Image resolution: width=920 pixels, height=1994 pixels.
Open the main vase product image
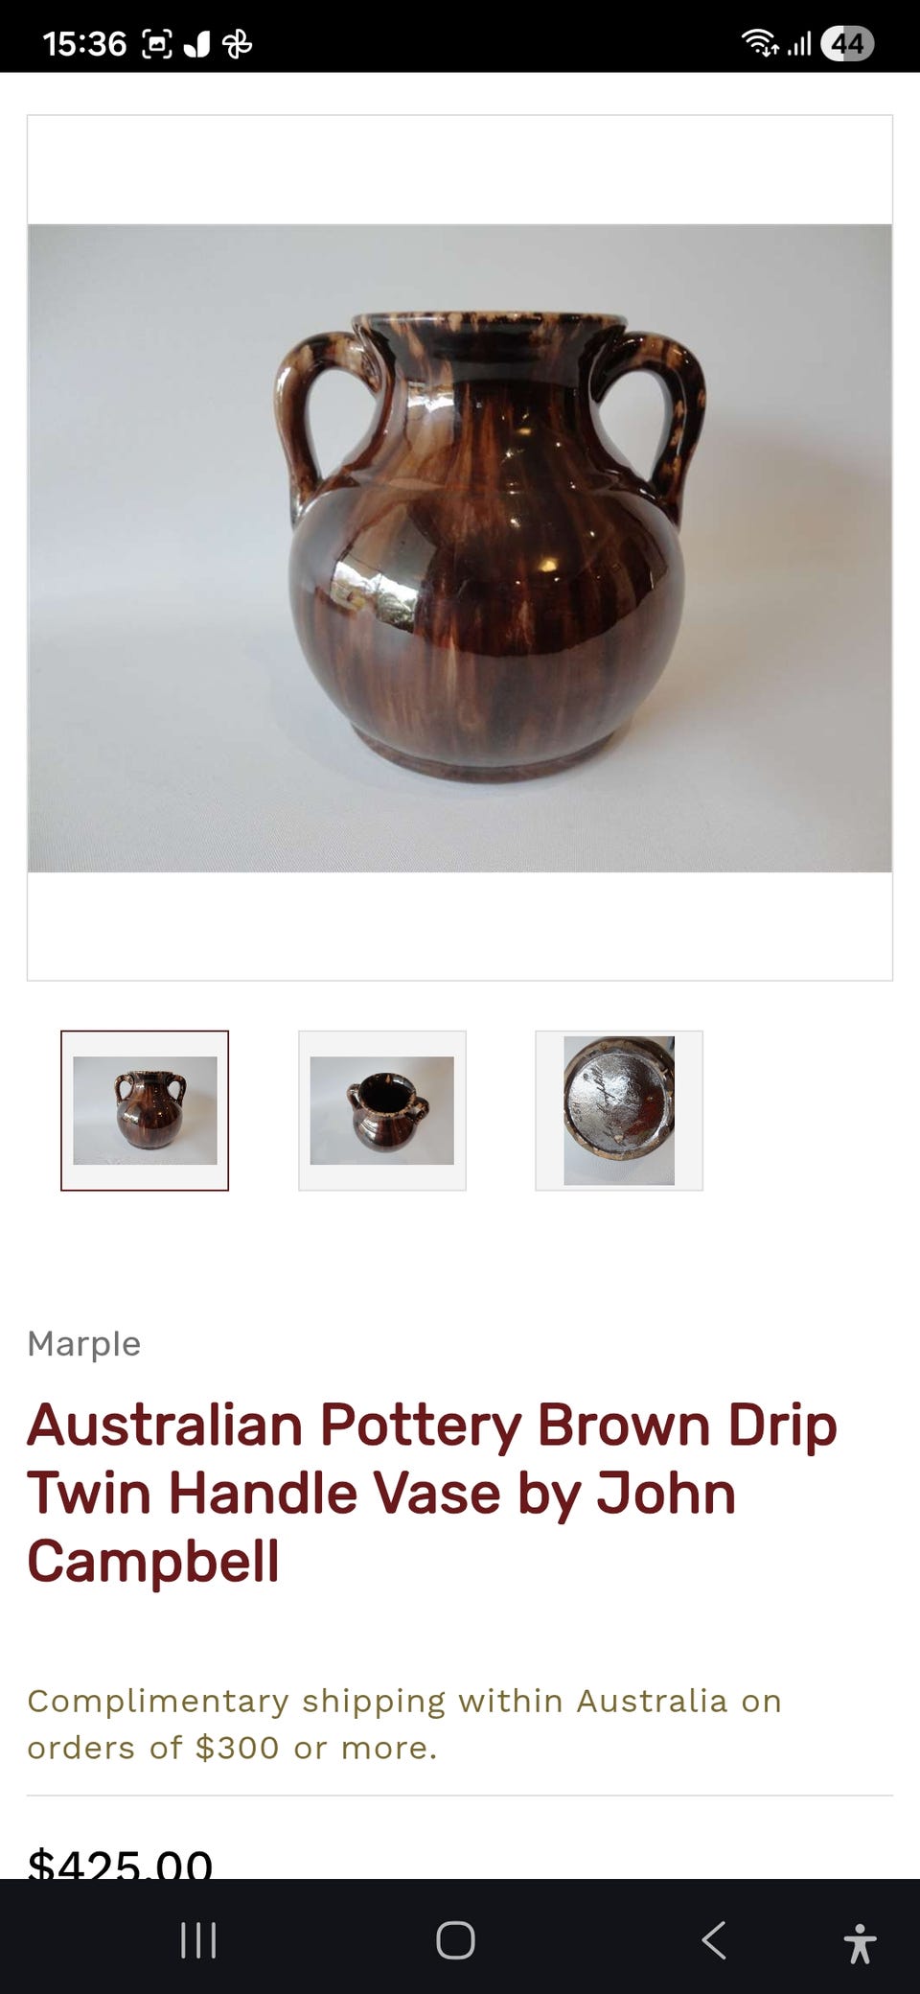460,547
